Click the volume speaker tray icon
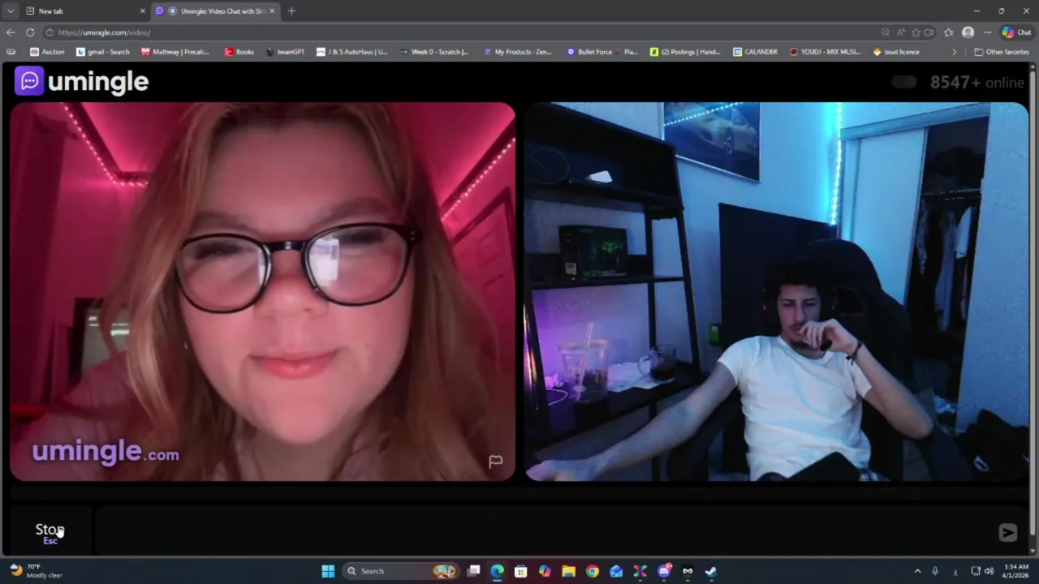Image resolution: width=1039 pixels, height=584 pixels. 989,571
